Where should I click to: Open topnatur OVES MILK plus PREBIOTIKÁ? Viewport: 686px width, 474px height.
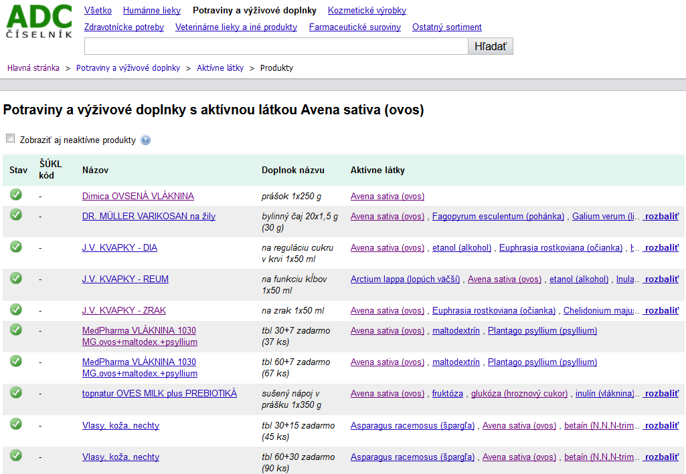pyautogui.click(x=160, y=394)
